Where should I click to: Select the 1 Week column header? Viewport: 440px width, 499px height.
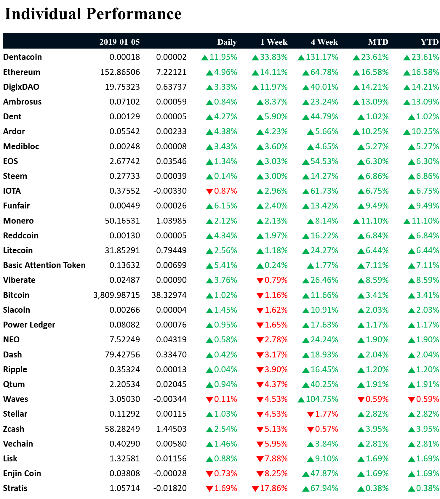click(274, 42)
